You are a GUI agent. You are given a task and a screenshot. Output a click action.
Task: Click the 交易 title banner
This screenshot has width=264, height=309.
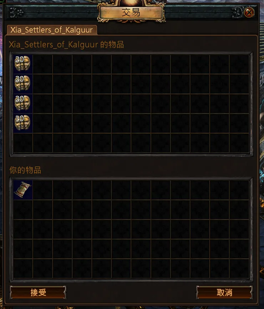click(131, 13)
